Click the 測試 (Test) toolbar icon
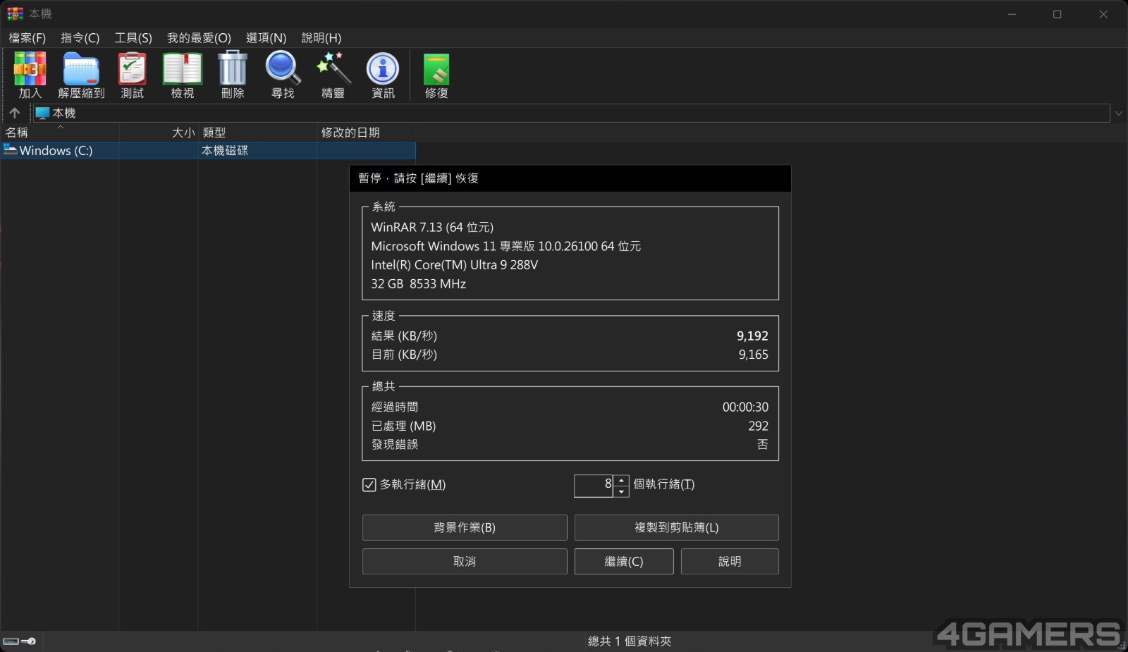1128x652 pixels. point(132,74)
